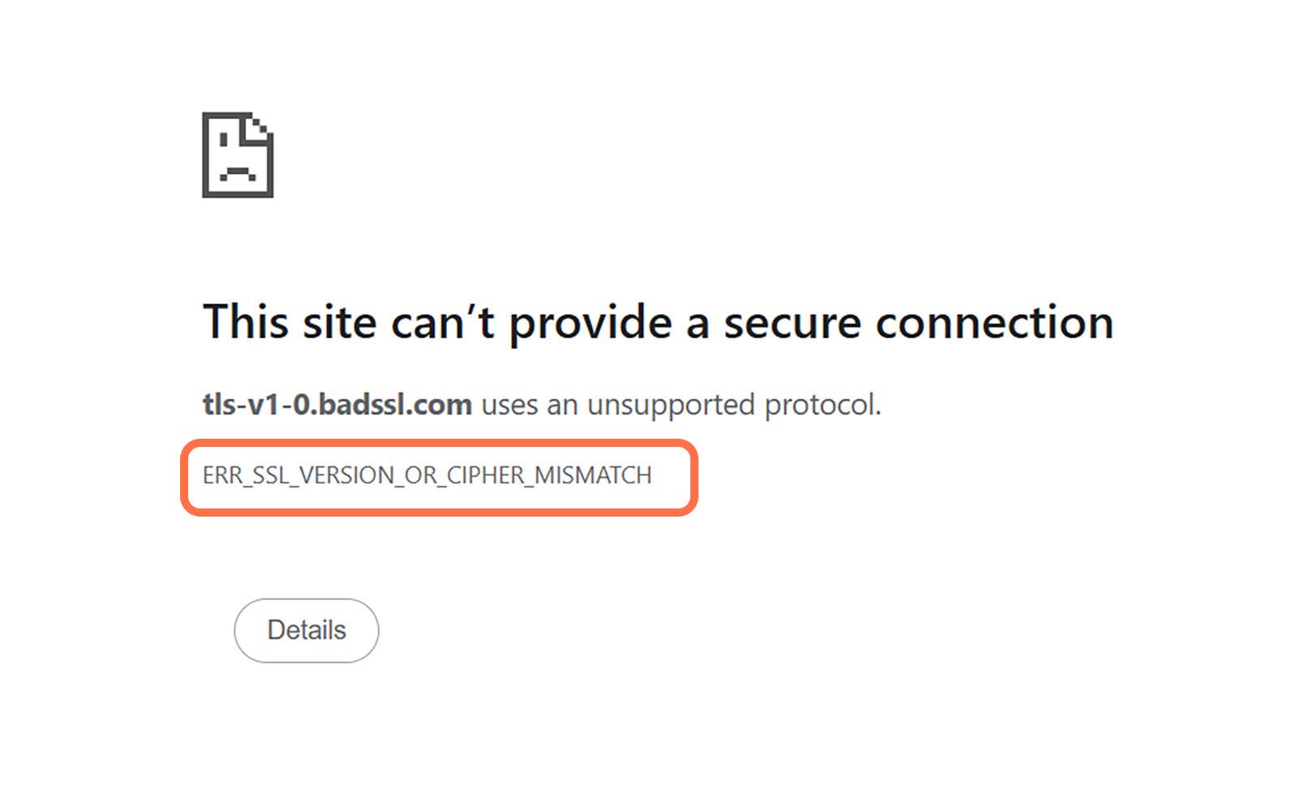Viewport: 1298px width, 811px height.
Task: Click the tls-v1-0.badssl.com domain text
Action: pos(337,404)
